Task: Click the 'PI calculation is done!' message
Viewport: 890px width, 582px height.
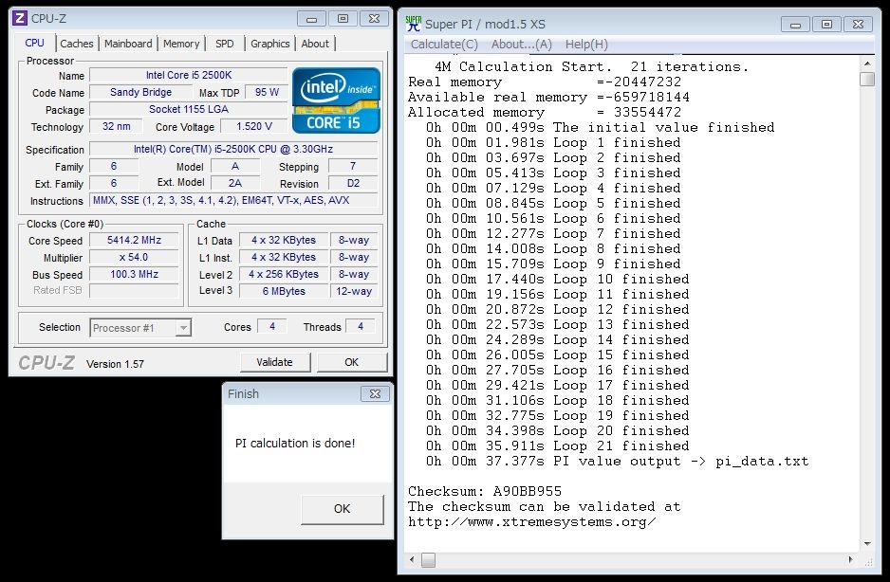Action: pyautogui.click(x=295, y=443)
